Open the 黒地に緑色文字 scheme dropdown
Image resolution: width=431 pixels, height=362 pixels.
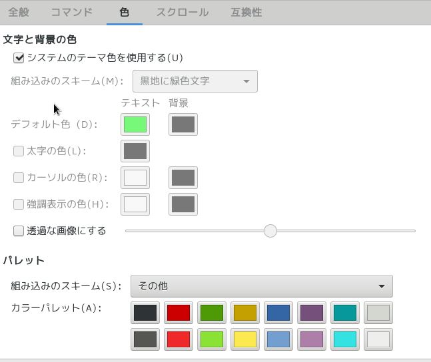point(195,81)
